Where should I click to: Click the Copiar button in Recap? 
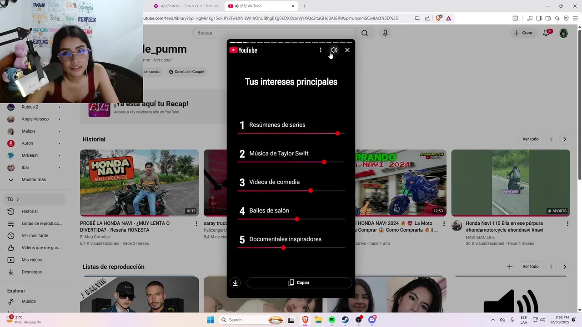[299, 282]
